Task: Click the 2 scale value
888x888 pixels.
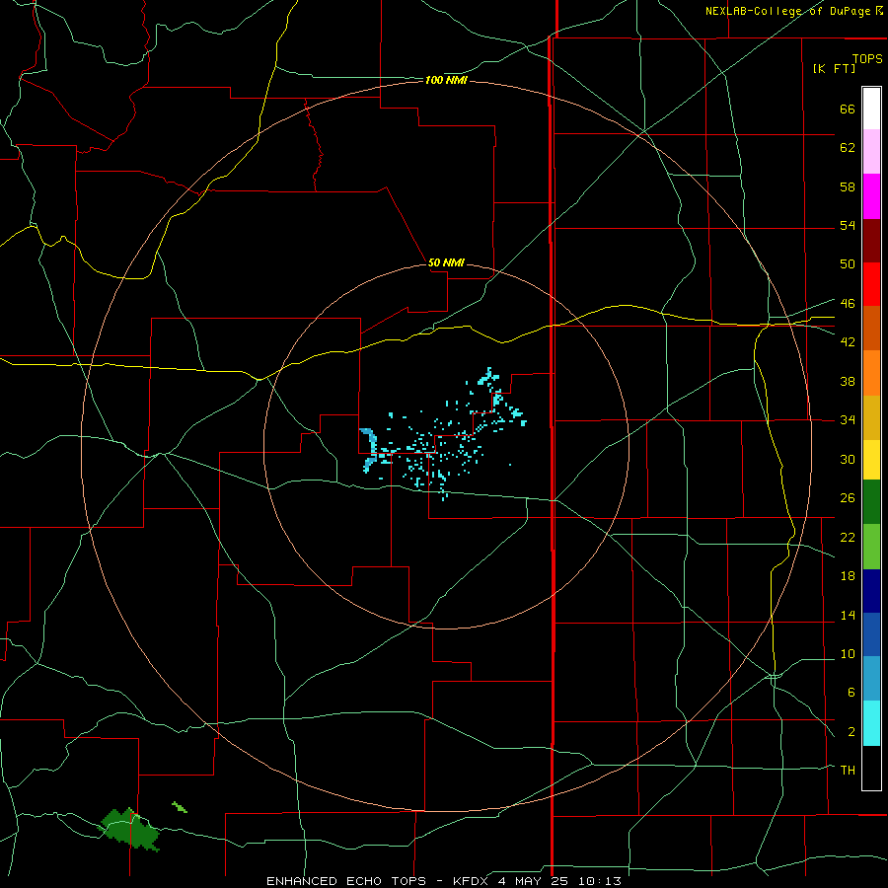Action: click(851, 731)
